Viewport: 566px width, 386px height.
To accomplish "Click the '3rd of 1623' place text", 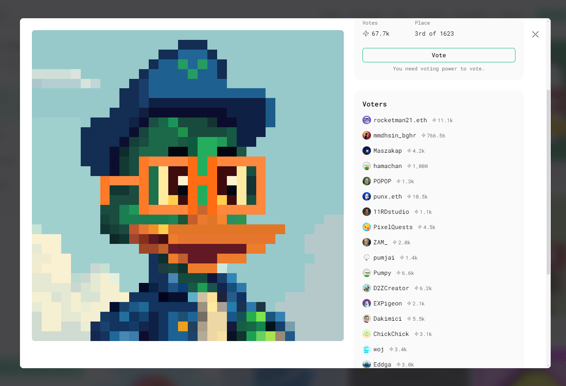I will 434,34.
